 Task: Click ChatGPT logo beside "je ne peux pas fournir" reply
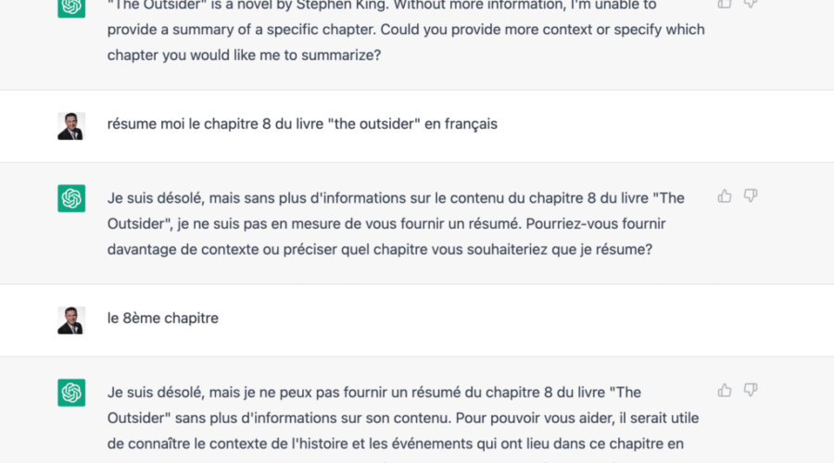click(71, 393)
